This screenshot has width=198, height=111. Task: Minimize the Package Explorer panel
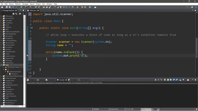point(20,10)
